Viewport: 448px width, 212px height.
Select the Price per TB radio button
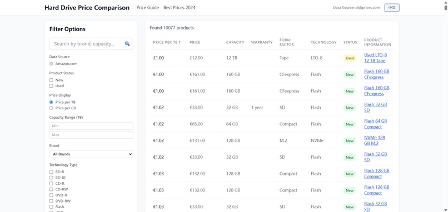coord(51,102)
